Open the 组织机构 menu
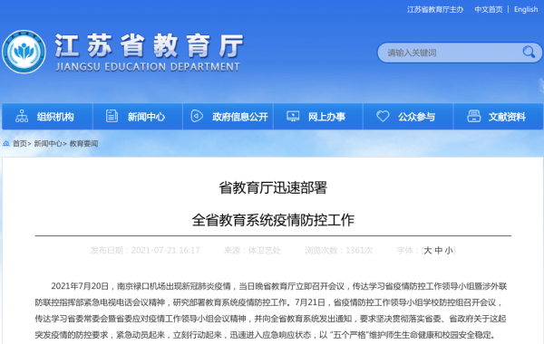Screen dimensions: 544x344 [47, 117]
